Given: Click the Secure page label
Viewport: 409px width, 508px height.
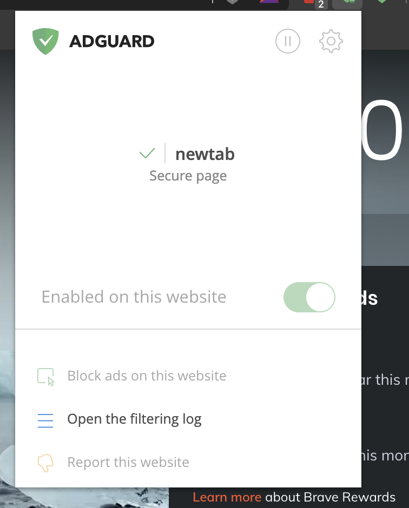Looking at the screenshot, I should tap(187, 176).
